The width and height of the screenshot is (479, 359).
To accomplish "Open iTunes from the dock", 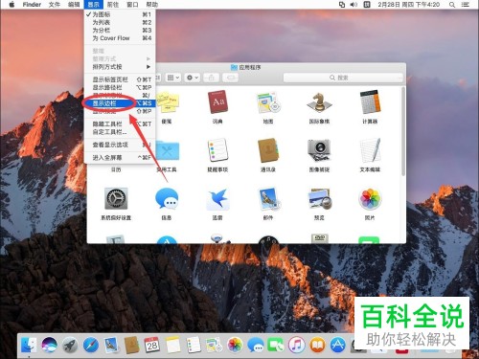I will [297, 346].
